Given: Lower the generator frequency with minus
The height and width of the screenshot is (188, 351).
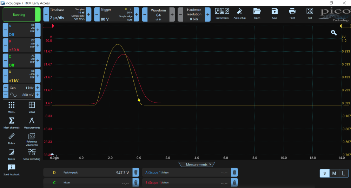Looking at the screenshot, I should [5, 88].
